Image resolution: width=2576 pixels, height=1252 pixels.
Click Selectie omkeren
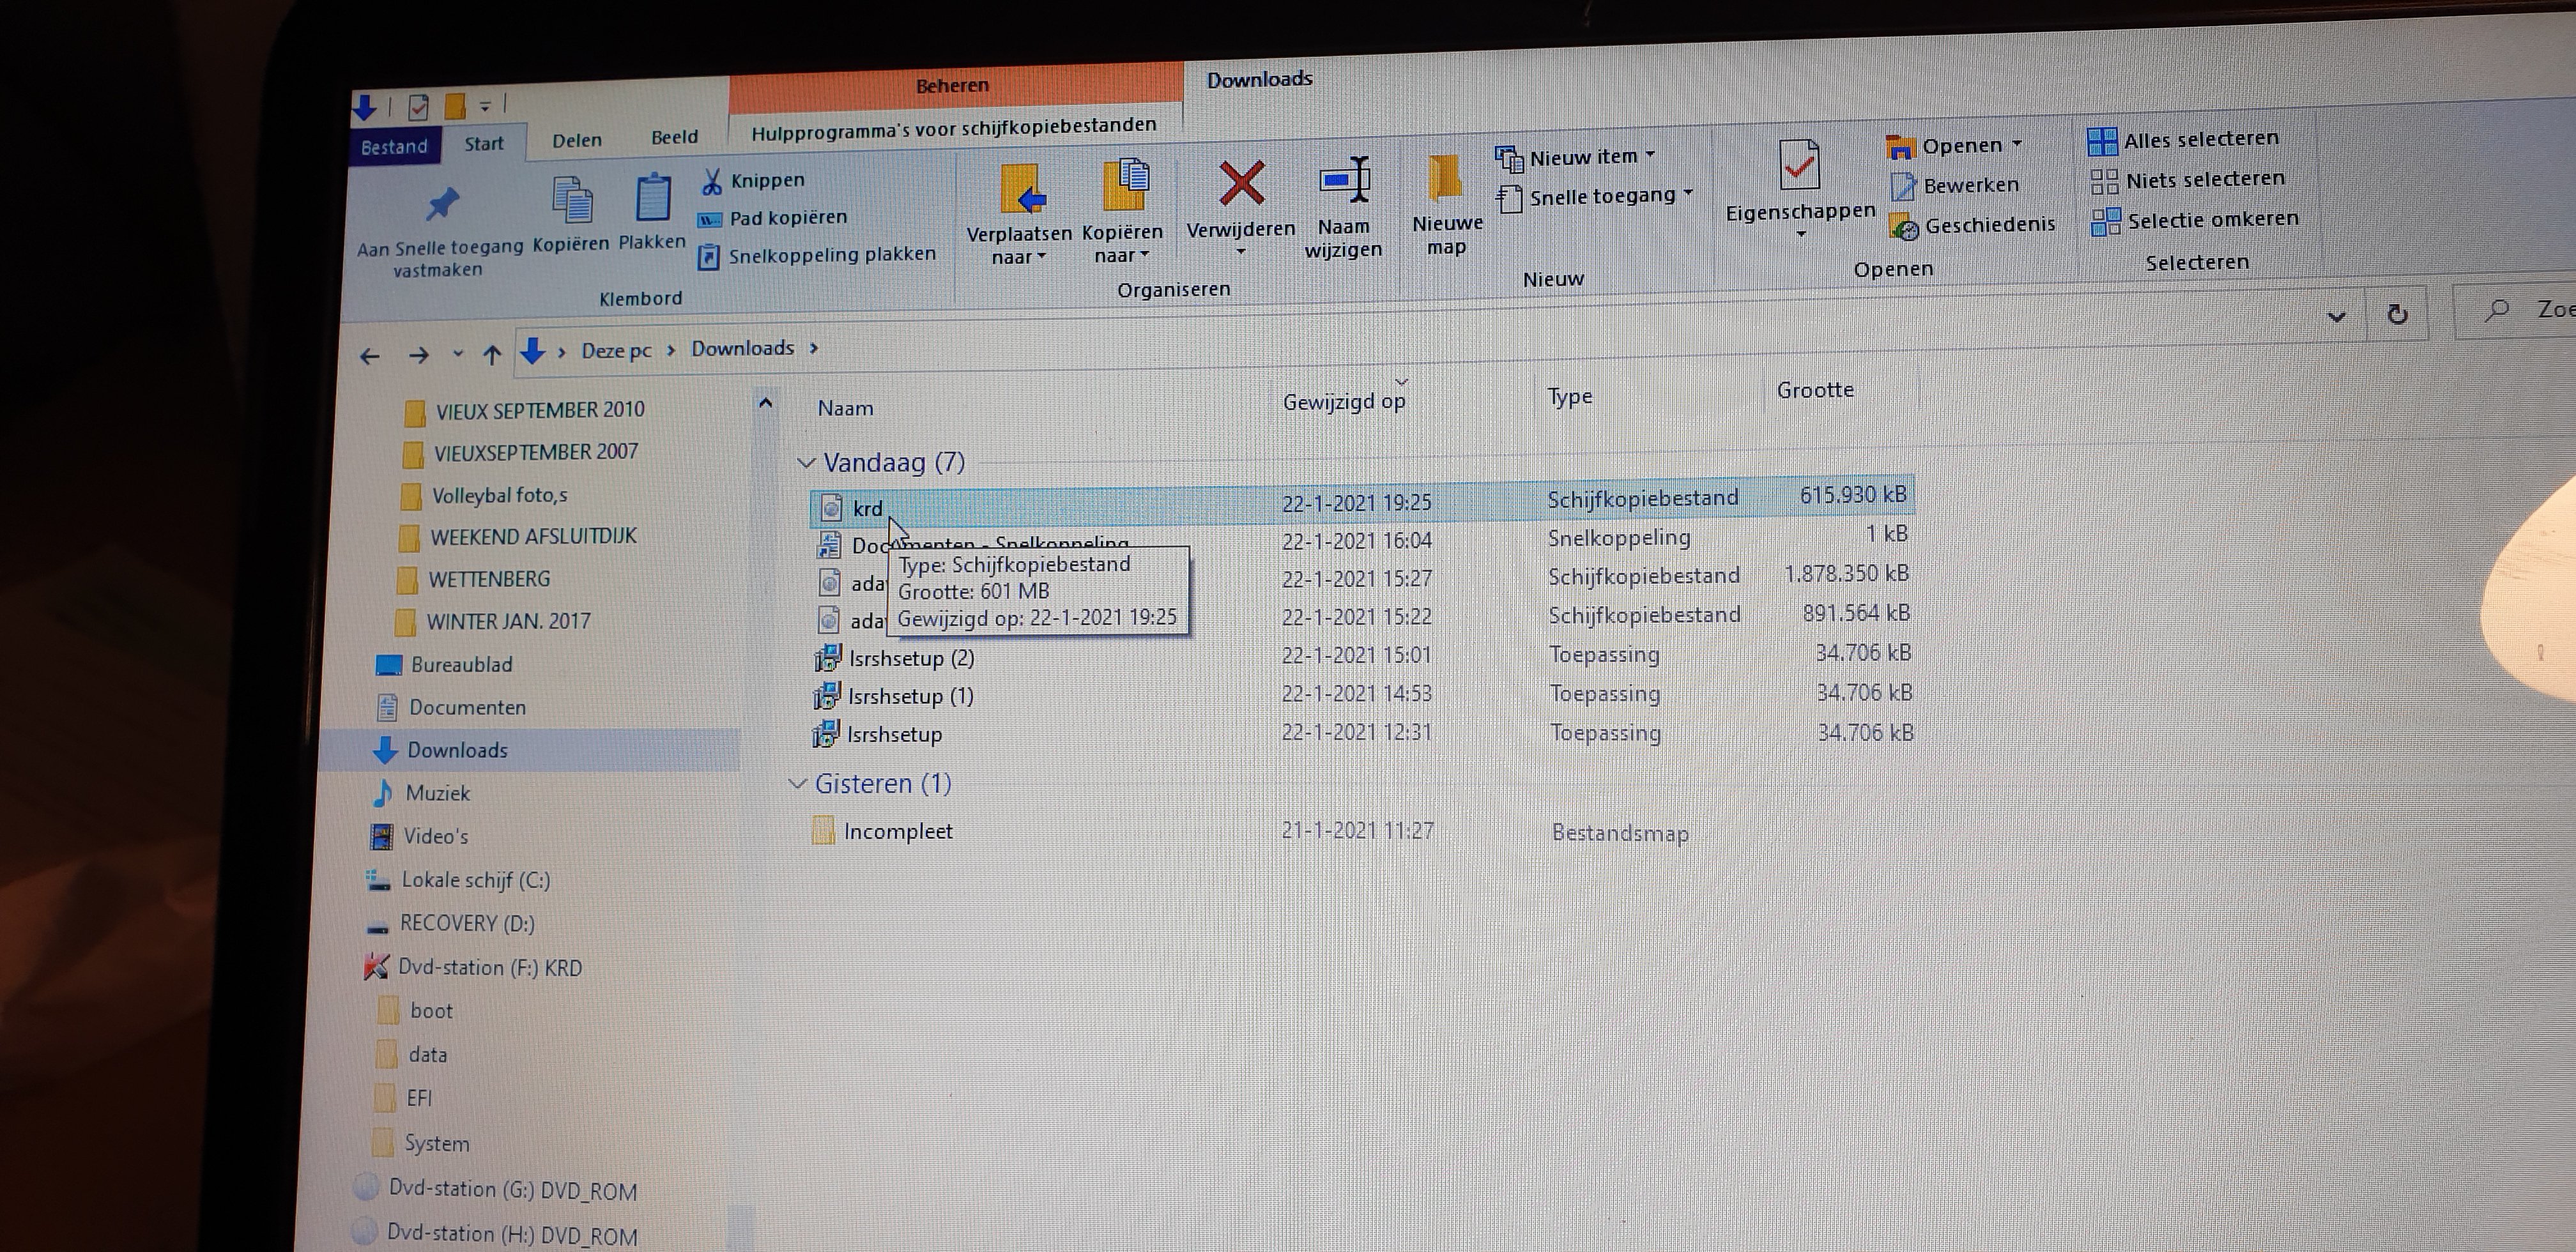(x=2195, y=220)
